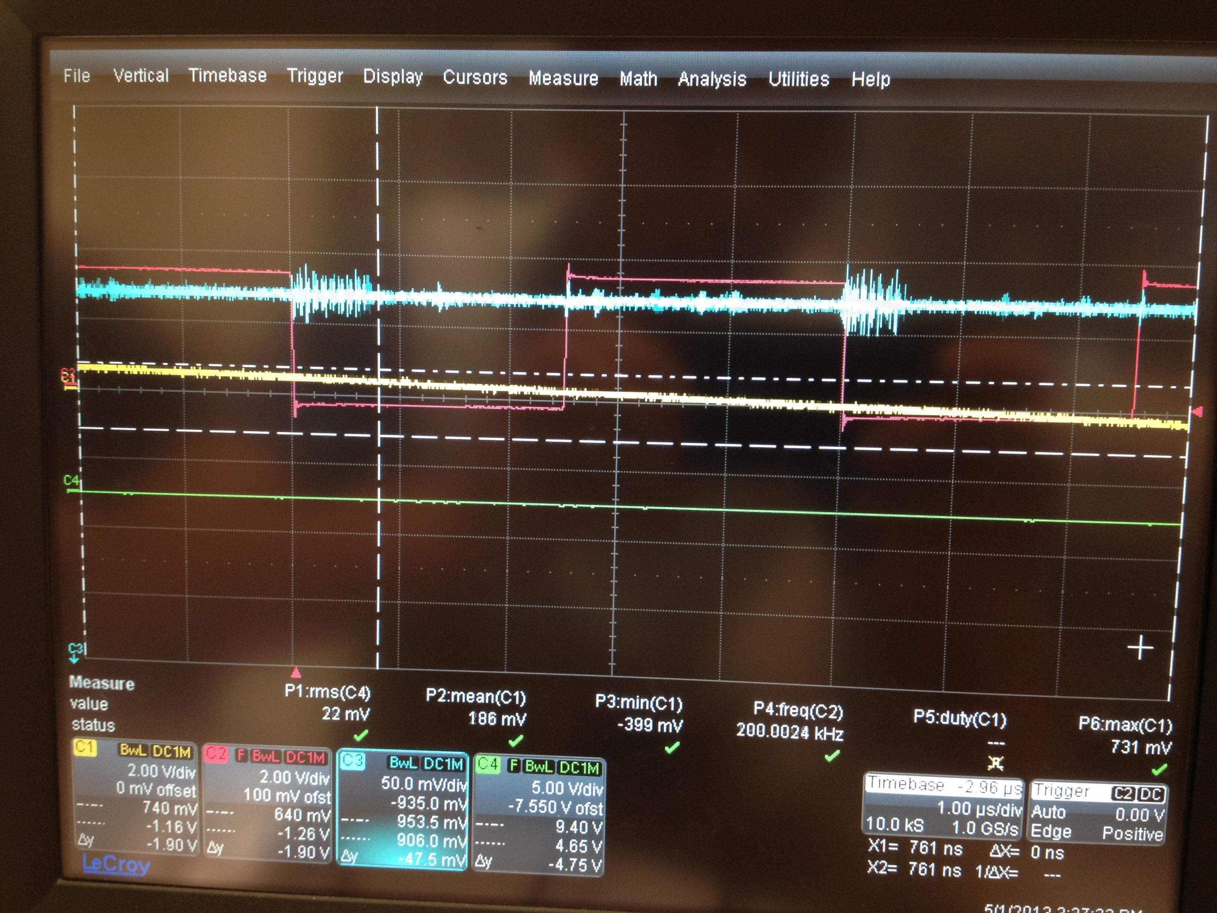Click the P5 duty status warning icon
Image resolution: width=1217 pixels, height=913 pixels.
pos(995,763)
